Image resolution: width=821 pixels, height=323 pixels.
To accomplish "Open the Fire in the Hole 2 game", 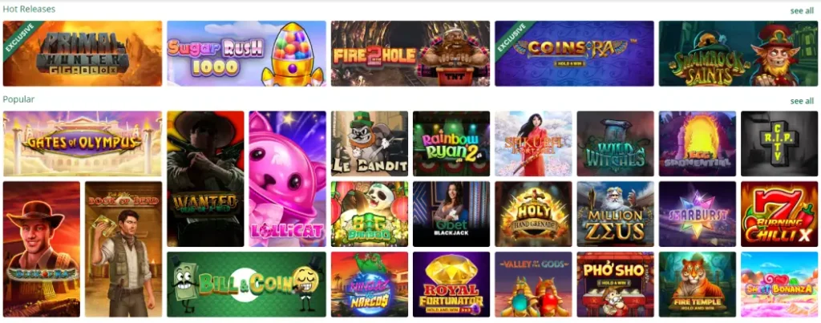I will 410,54.
